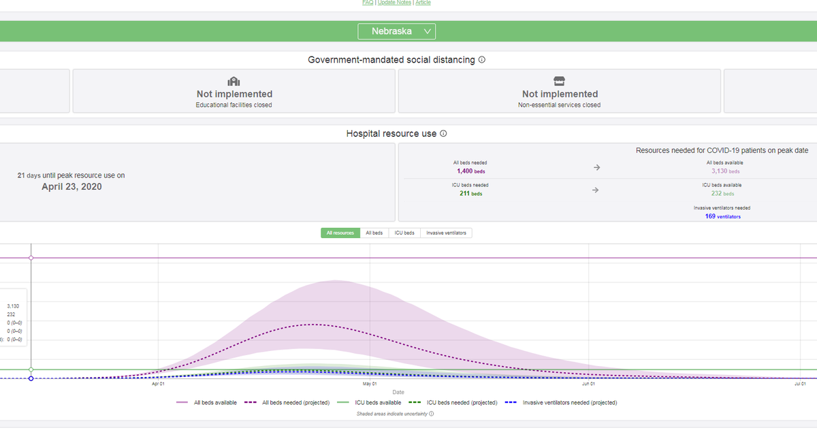
Task: Click school building icon above Educational facilities closed
Action: tap(234, 82)
